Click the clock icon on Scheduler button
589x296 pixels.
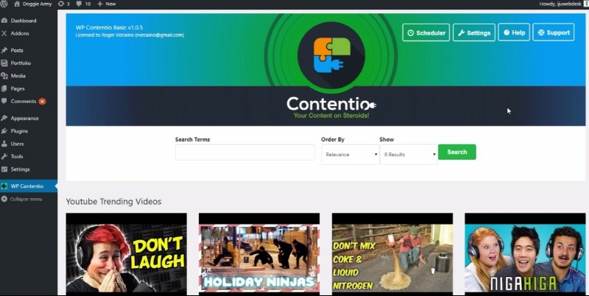pos(411,33)
